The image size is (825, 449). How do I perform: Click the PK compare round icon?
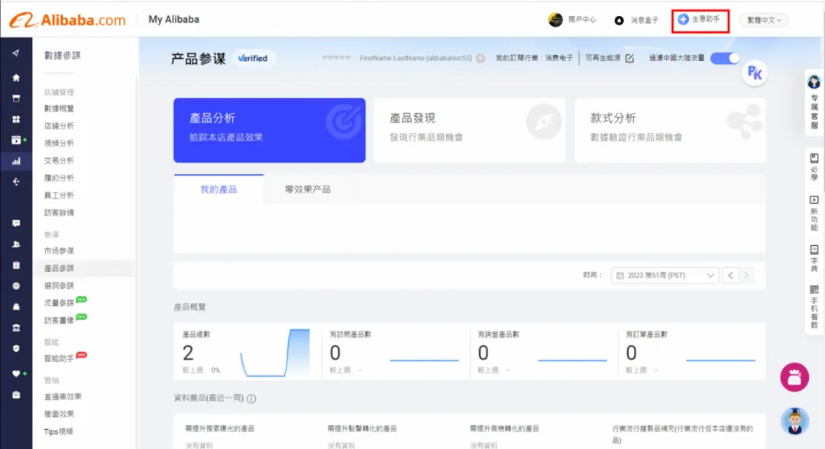pos(755,73)
